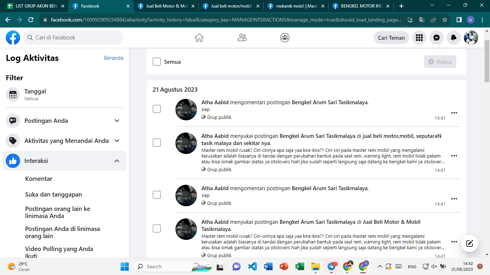This screenshot has width=490, height=275.
Task: Tick the Semua select-all checkbox
Action: click(x=157, y=62)
